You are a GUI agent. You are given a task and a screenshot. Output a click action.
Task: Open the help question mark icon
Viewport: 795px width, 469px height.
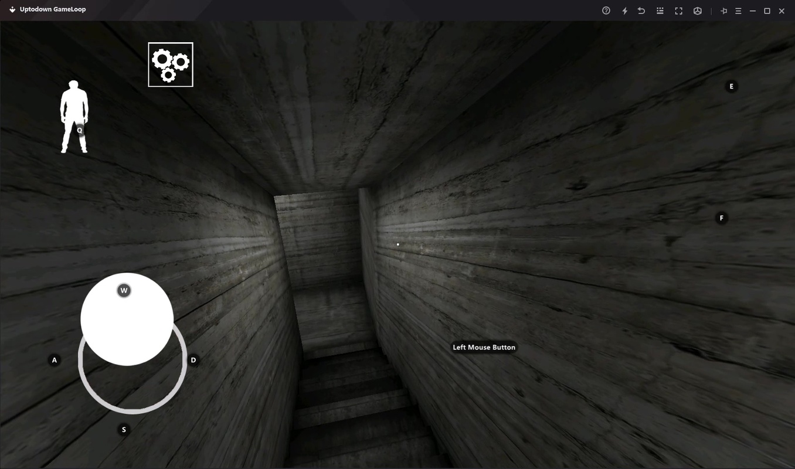pos(606,11)
